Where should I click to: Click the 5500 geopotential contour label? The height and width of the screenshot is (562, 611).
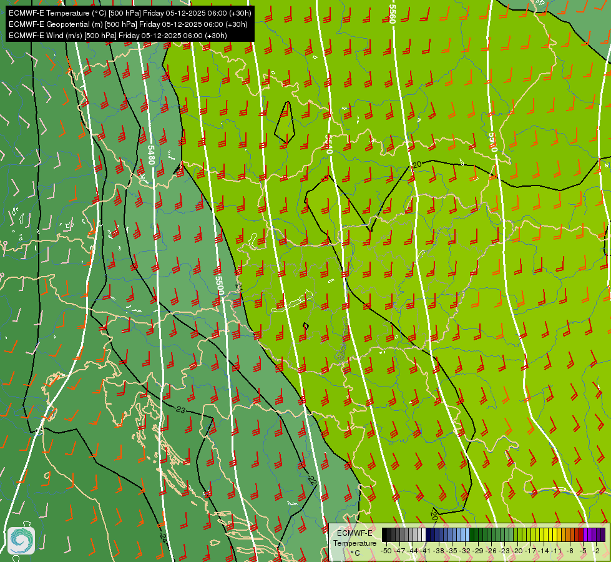point(220,286)
